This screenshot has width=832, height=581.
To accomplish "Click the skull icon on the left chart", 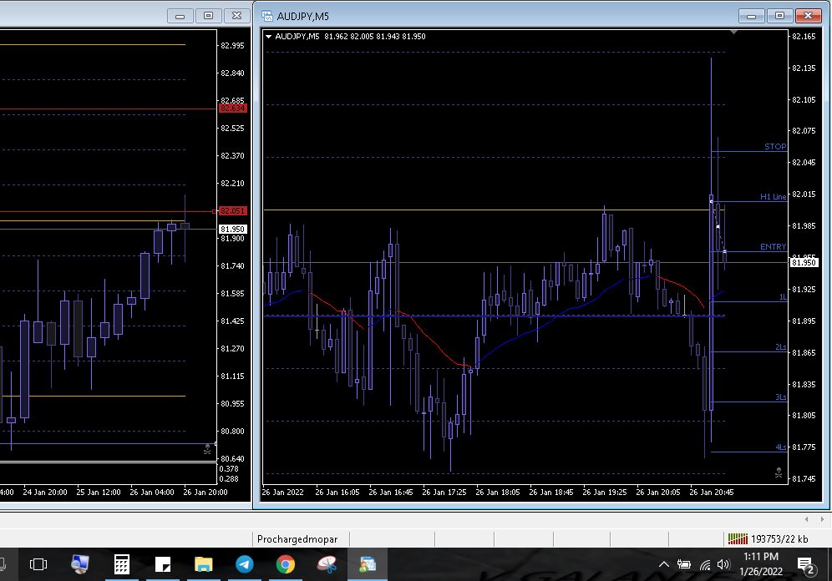I will pos(207,449).
